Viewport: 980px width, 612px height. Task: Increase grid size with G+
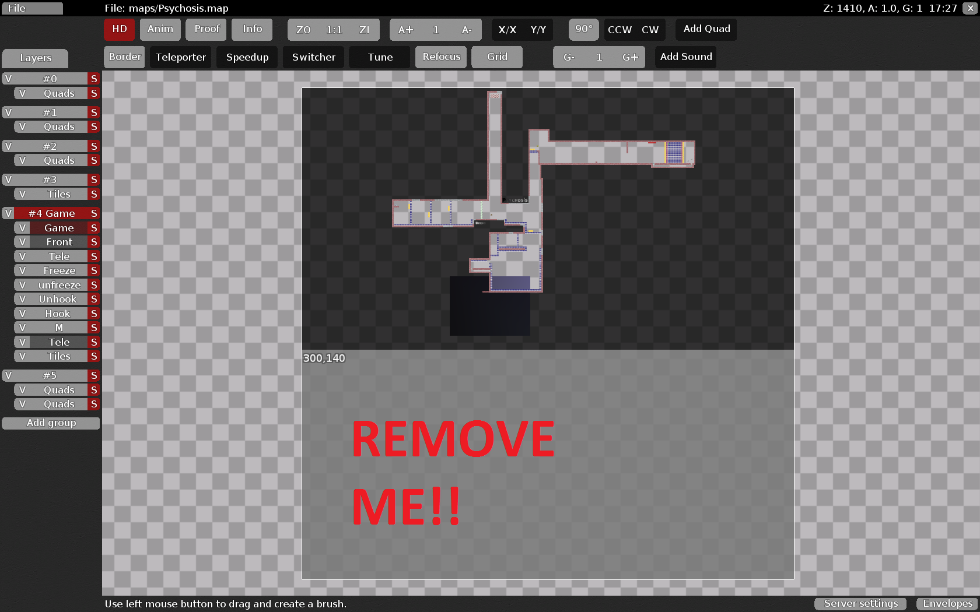(x=630, y=57)
